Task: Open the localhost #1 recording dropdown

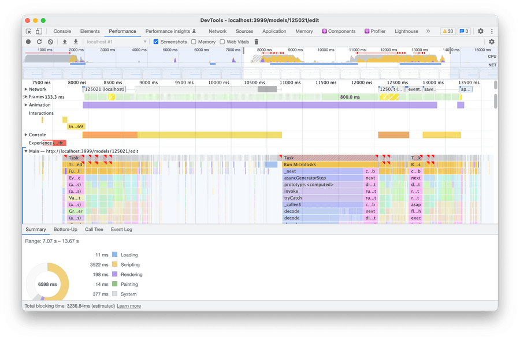Action: [x=116, y=42]
